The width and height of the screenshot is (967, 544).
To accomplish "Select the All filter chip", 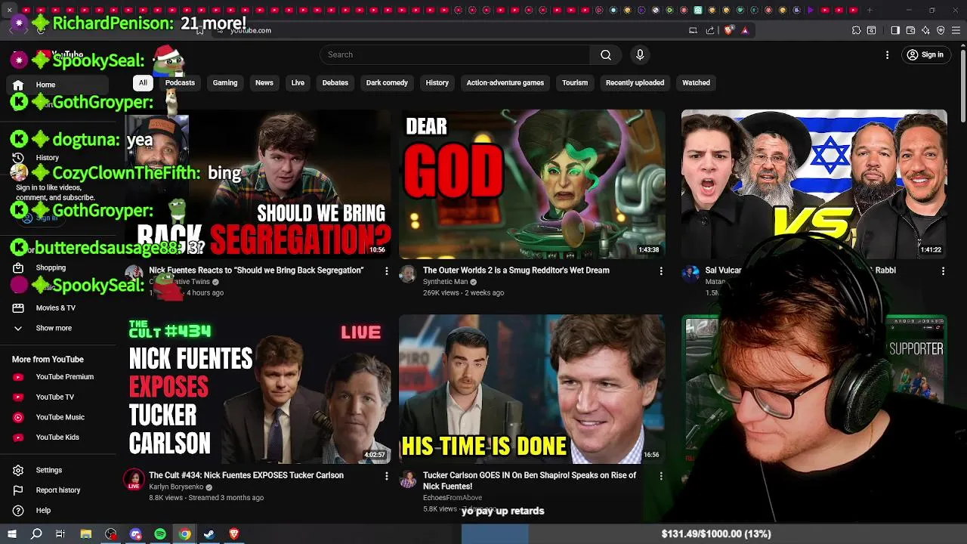I will (x=143, y=82).
